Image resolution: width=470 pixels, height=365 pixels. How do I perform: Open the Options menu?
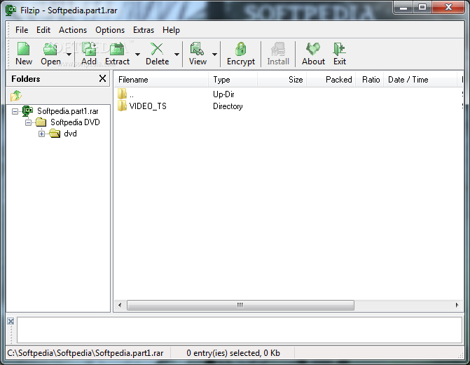click(110, 30)
